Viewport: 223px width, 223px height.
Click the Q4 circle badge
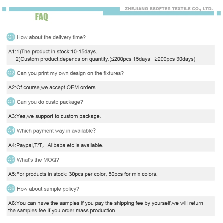(x=11, y=130)
